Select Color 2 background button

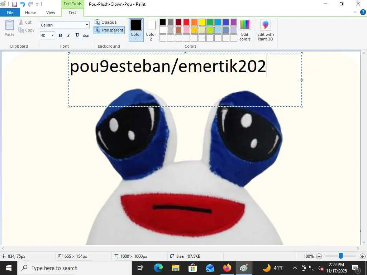[x=151, y=30]
